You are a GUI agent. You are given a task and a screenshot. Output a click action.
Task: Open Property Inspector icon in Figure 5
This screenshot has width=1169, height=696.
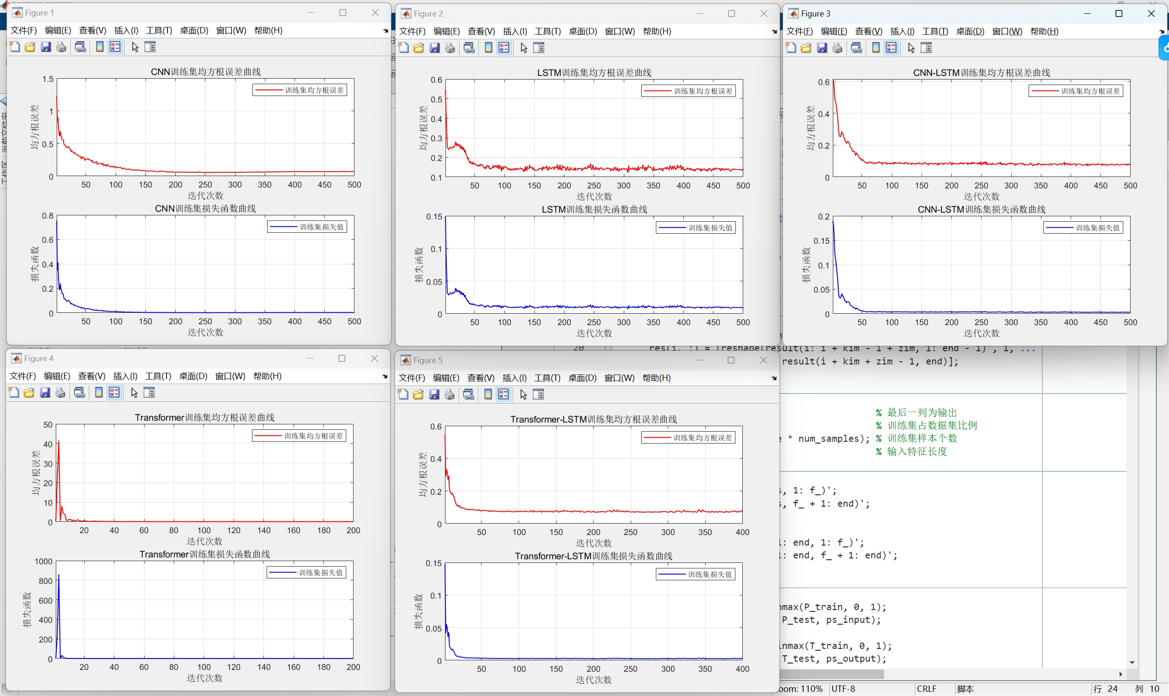point(538,395)
